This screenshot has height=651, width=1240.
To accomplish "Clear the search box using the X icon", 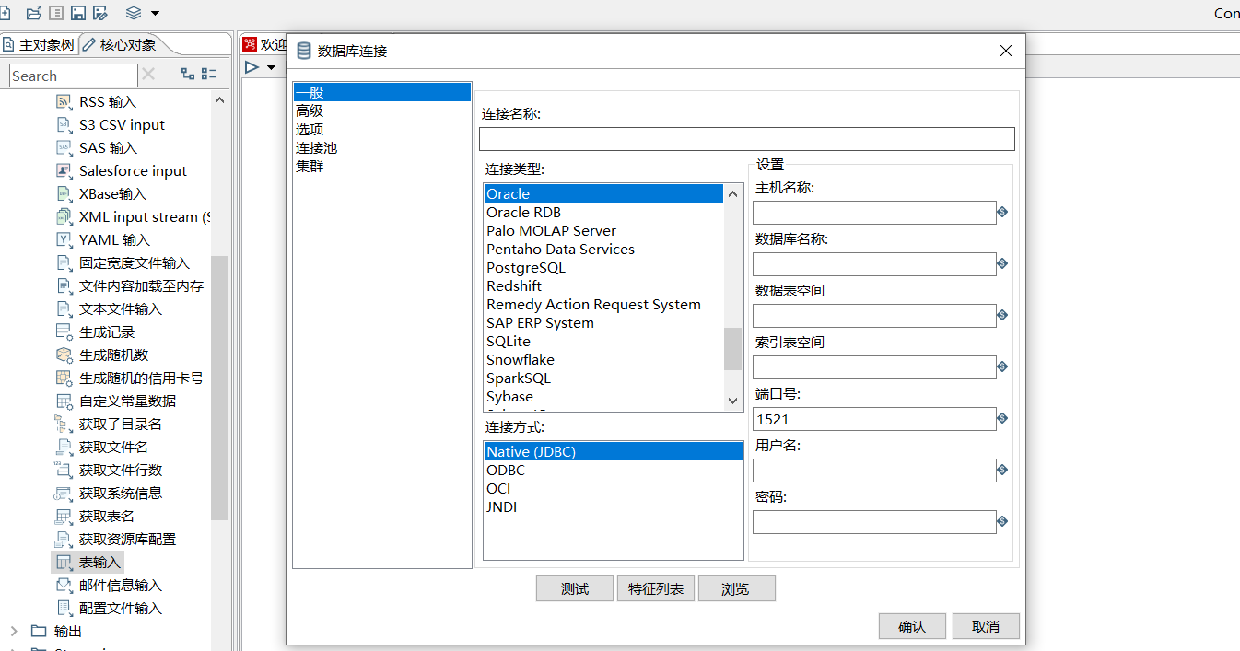I will (147, 75).
